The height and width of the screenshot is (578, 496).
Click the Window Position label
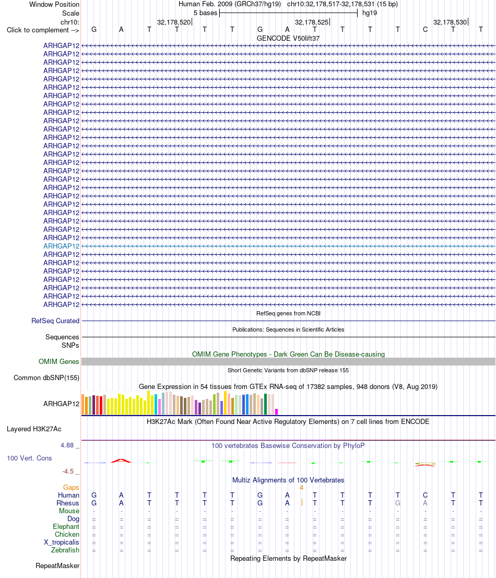(x=54, y=4)
